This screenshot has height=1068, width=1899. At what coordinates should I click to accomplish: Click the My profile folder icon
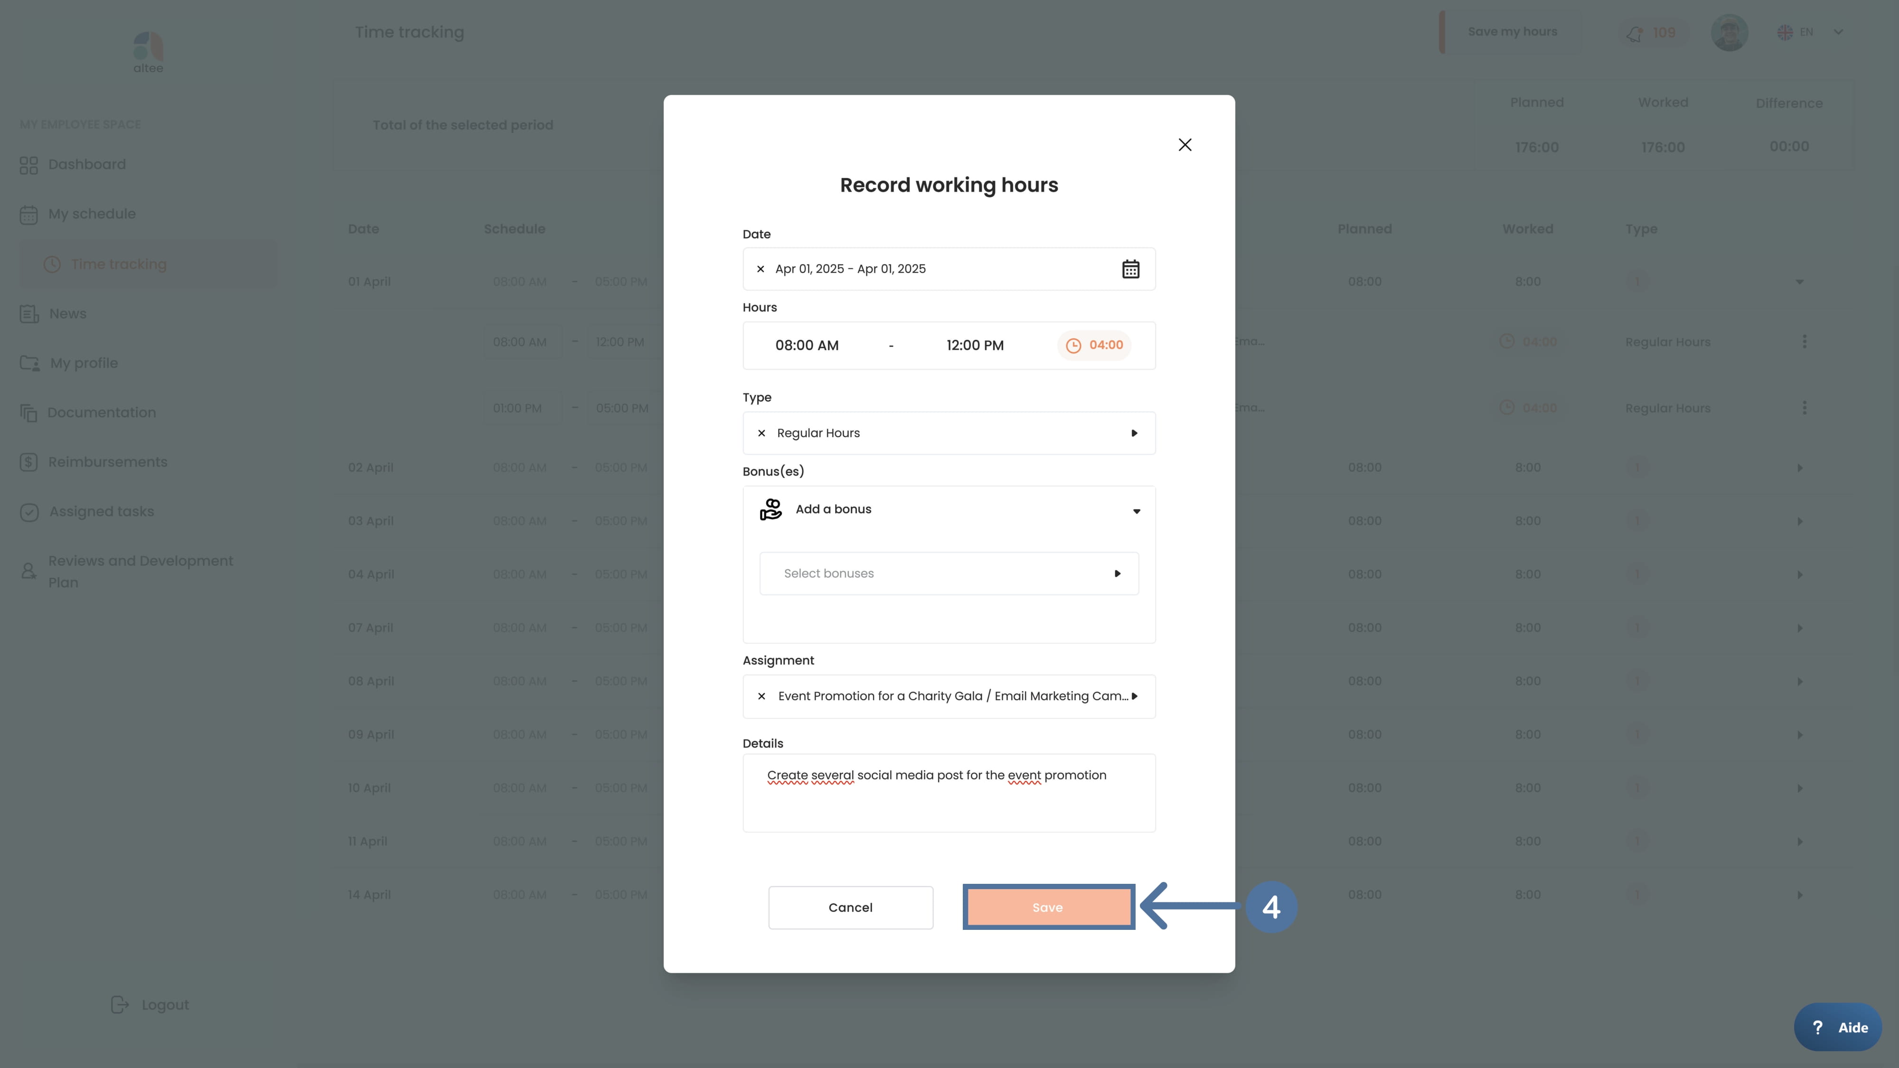(x=29, y=364)
